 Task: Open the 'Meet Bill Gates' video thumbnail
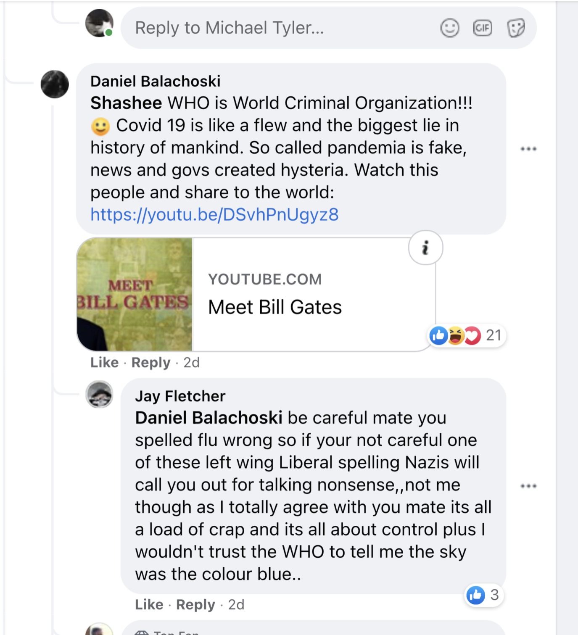[x=135, y=294]
